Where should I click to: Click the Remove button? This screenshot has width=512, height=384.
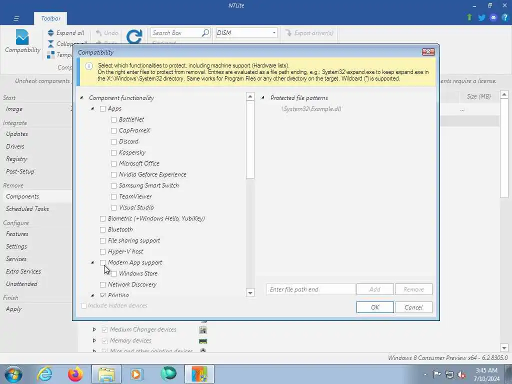[413, 289]
